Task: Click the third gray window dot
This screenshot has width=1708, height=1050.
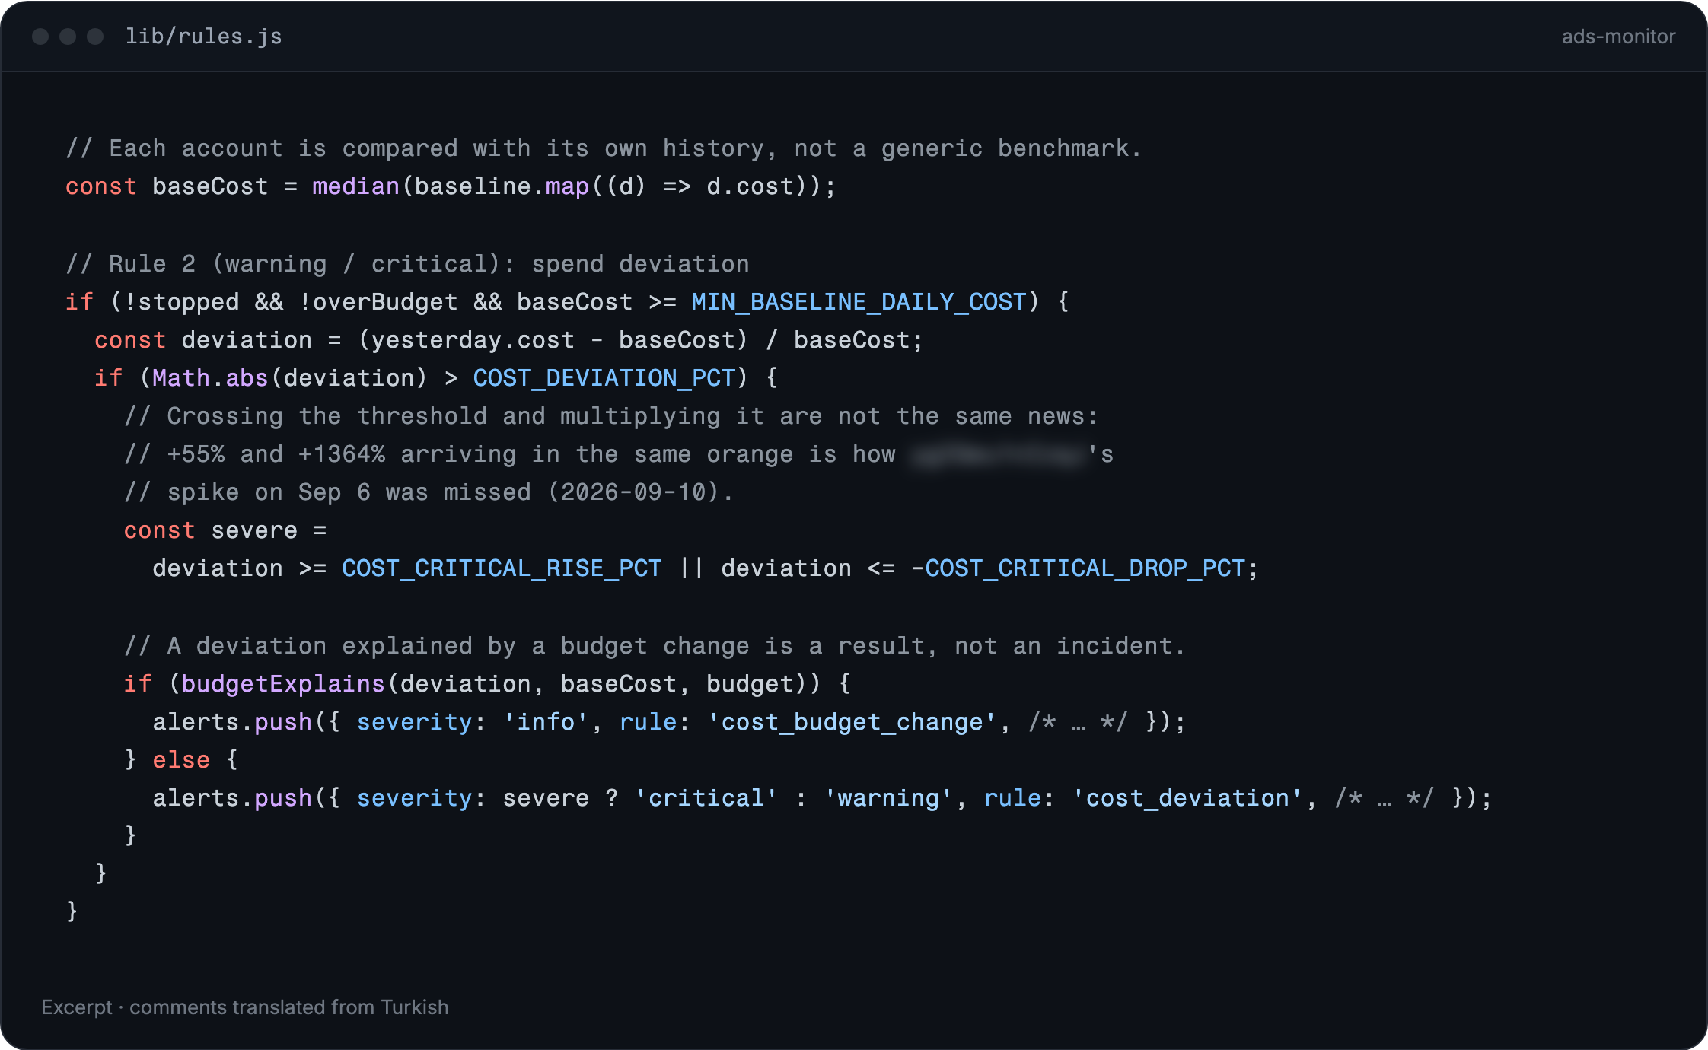Action: point(95,37)
